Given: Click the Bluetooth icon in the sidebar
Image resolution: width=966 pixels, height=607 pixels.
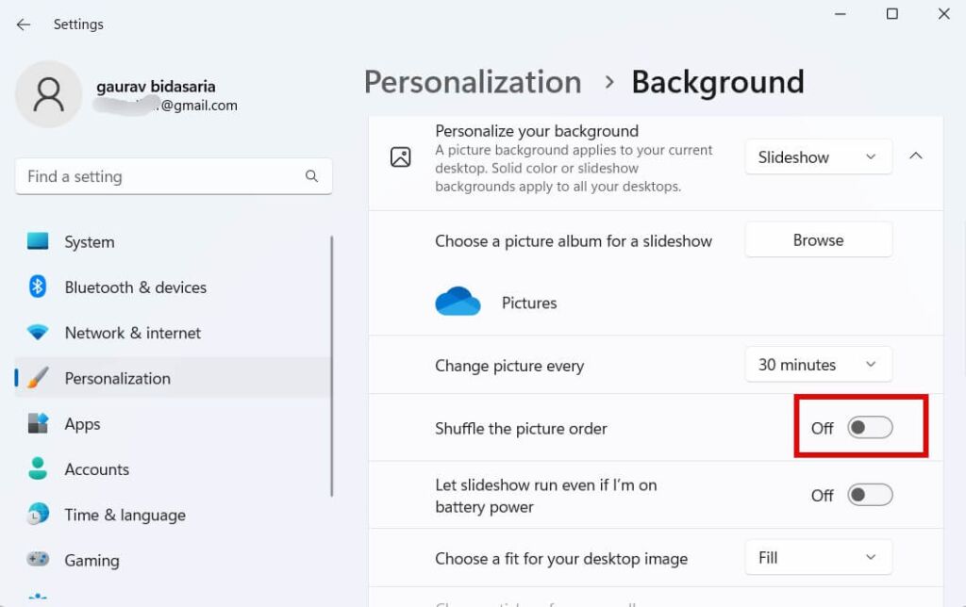Looking at the screenshot, I should tap(38, 287).
